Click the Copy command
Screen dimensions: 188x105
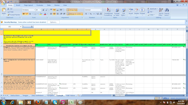[10, 12]
